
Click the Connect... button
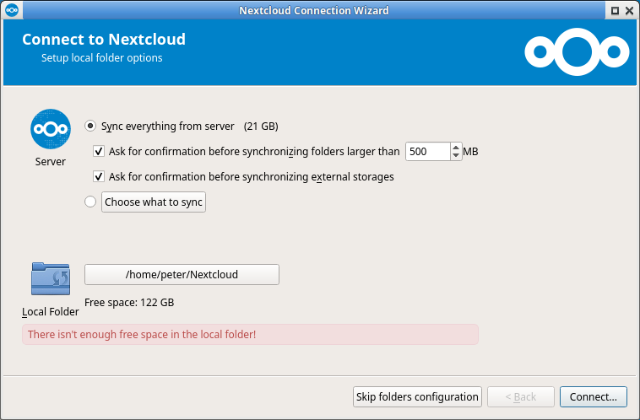pyautogui.click(x=593, y=396)
